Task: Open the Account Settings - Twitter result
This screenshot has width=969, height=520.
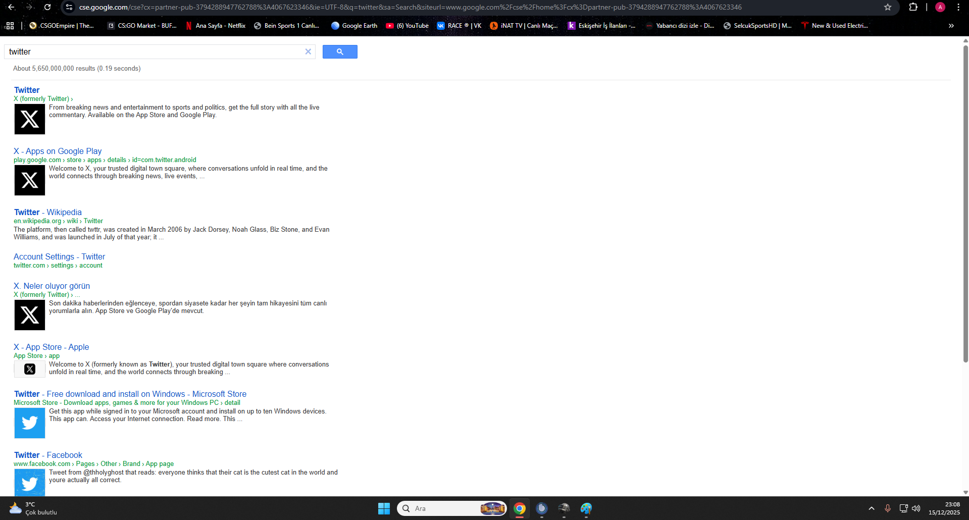Action: pos(60,256)
